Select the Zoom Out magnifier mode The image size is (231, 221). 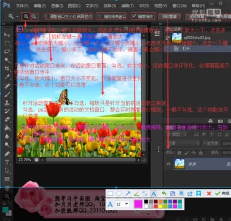pyautogui.click(x=34, y=17)
